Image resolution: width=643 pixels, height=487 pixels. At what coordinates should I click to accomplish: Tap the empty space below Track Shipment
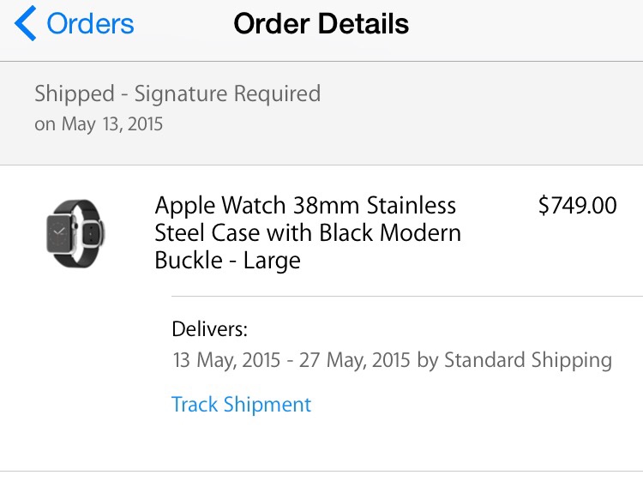[343, 444]
